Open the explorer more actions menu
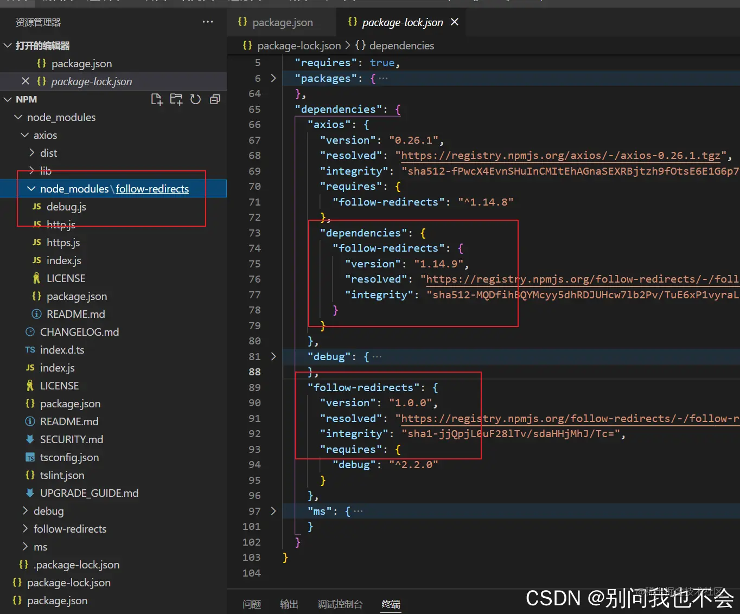Viewport: 740px width, 614px height. [x=208, y=22]
